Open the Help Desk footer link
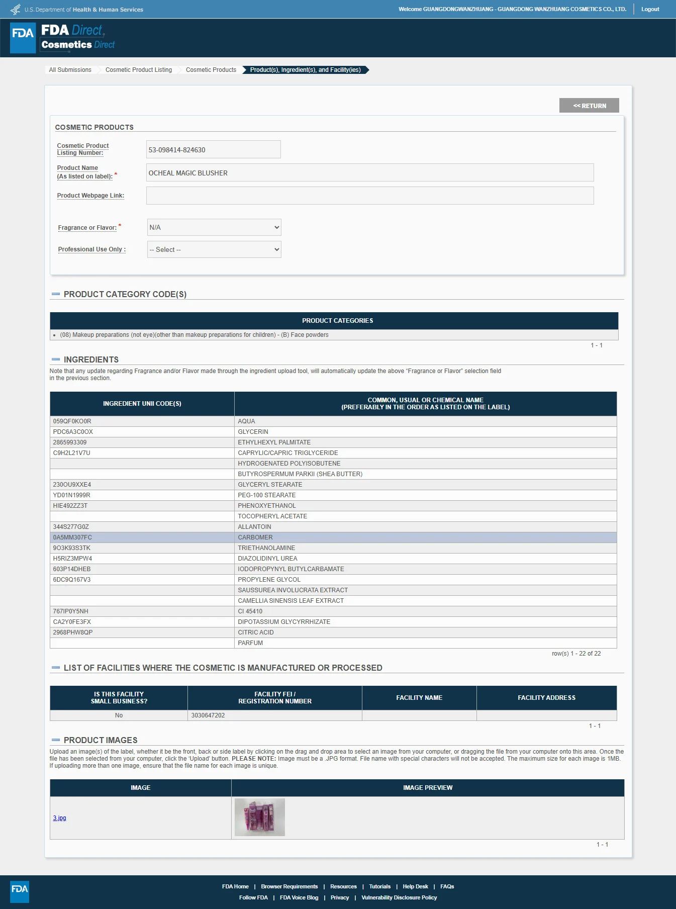 click(415, 886)
